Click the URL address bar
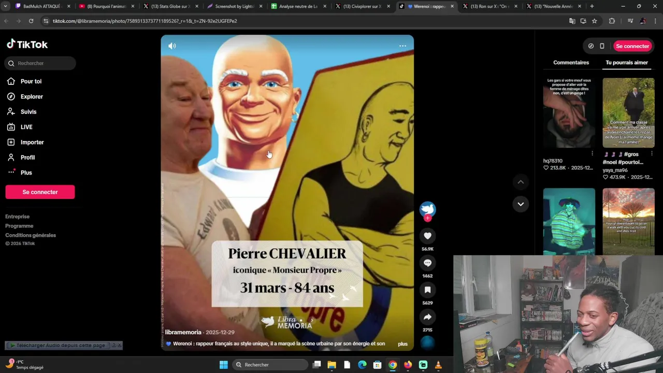Image resolution: width=663 pixels, height=373 pixels. [306, 21]
